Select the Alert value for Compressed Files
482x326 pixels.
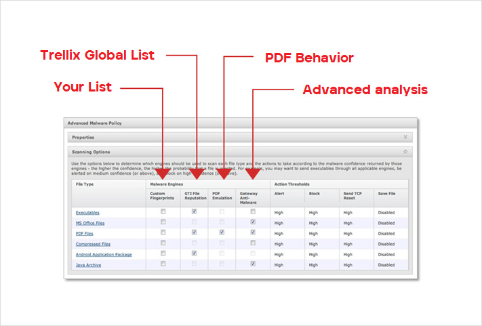tap(279, 244)
